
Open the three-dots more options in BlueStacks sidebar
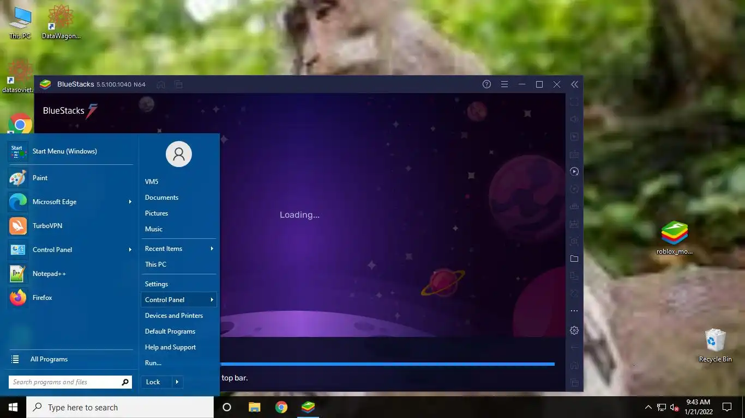pyautogui.click(x=574, y=311)
